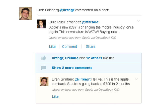Click Comment under the post

point(69,47)
